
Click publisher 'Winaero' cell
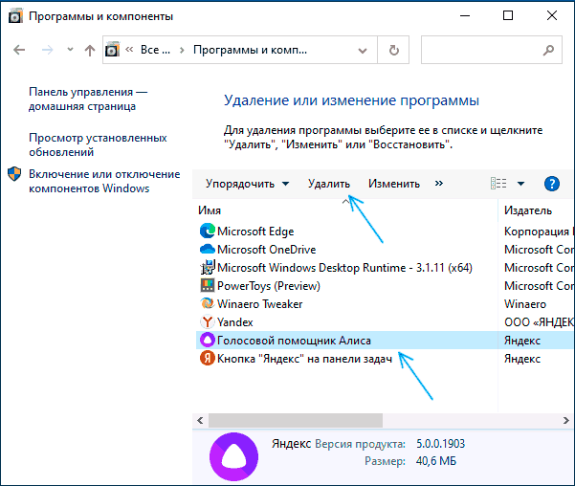(x=524, y=304)
